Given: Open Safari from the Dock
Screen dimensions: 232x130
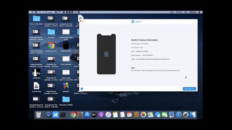Looking at the screenshot, I should (x=179, y=115).
